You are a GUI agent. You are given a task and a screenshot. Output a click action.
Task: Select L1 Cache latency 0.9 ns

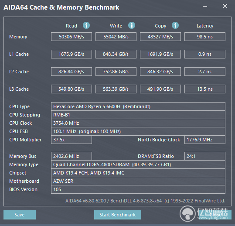click(x=205, y=54)
